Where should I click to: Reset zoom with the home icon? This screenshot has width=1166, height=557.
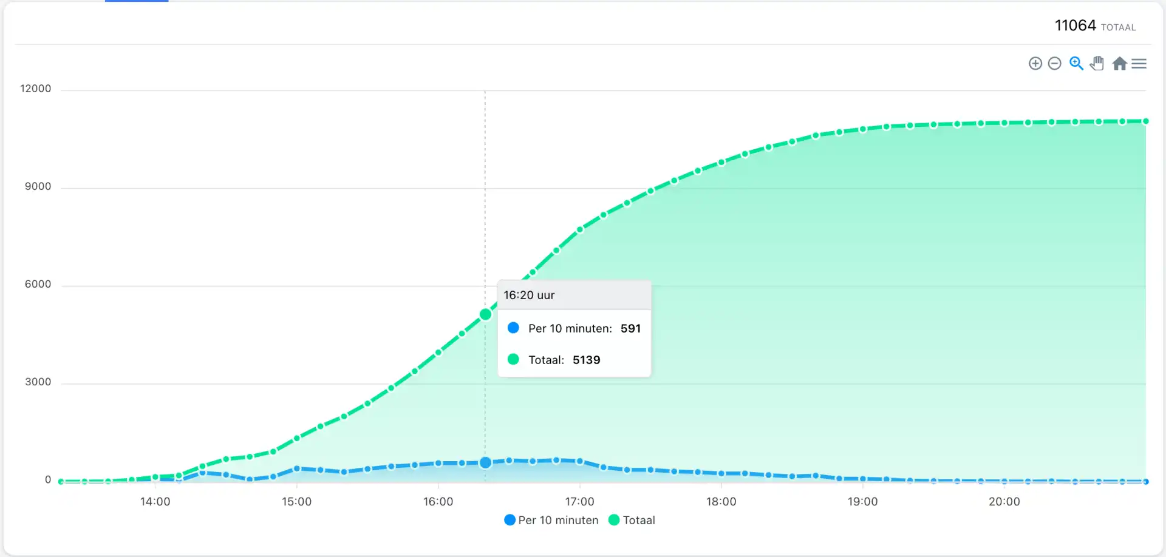pyautogui.click(x=1119, y=64)
